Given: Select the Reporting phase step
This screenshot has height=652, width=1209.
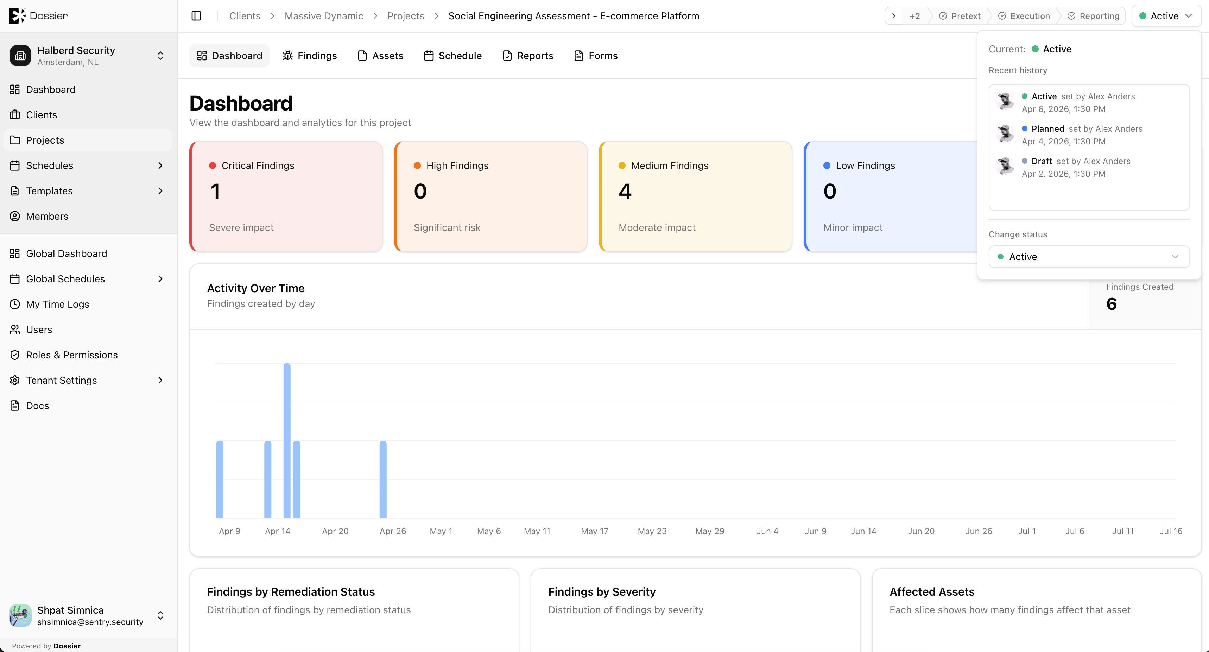Looking at the screenshot, I should [1094, 16].
